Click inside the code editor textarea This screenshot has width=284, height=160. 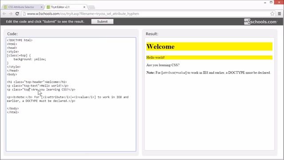pos(71,94)
